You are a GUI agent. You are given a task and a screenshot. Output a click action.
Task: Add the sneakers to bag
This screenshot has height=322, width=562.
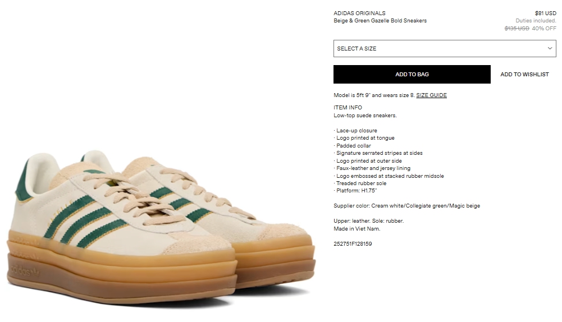[412, 74]
